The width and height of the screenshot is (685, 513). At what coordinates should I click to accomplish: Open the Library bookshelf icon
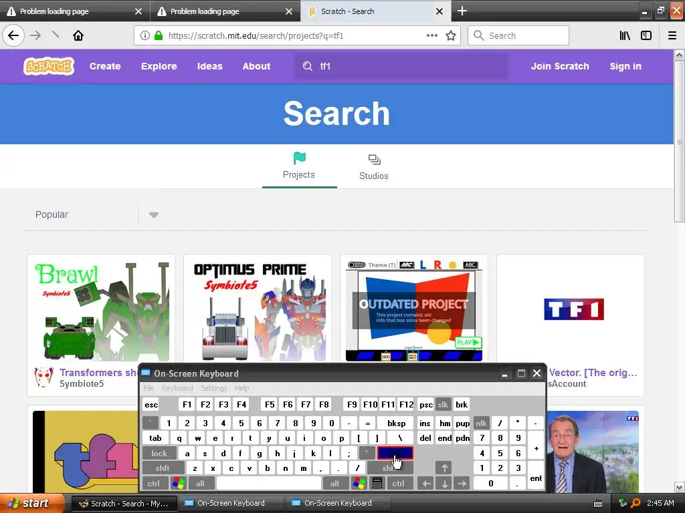click(625, 35)
